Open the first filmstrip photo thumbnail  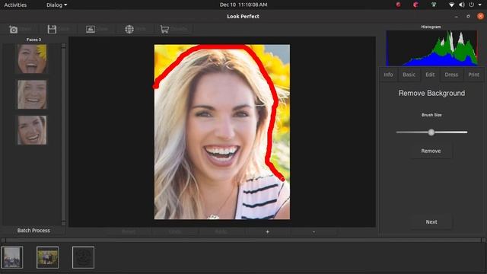12,257
